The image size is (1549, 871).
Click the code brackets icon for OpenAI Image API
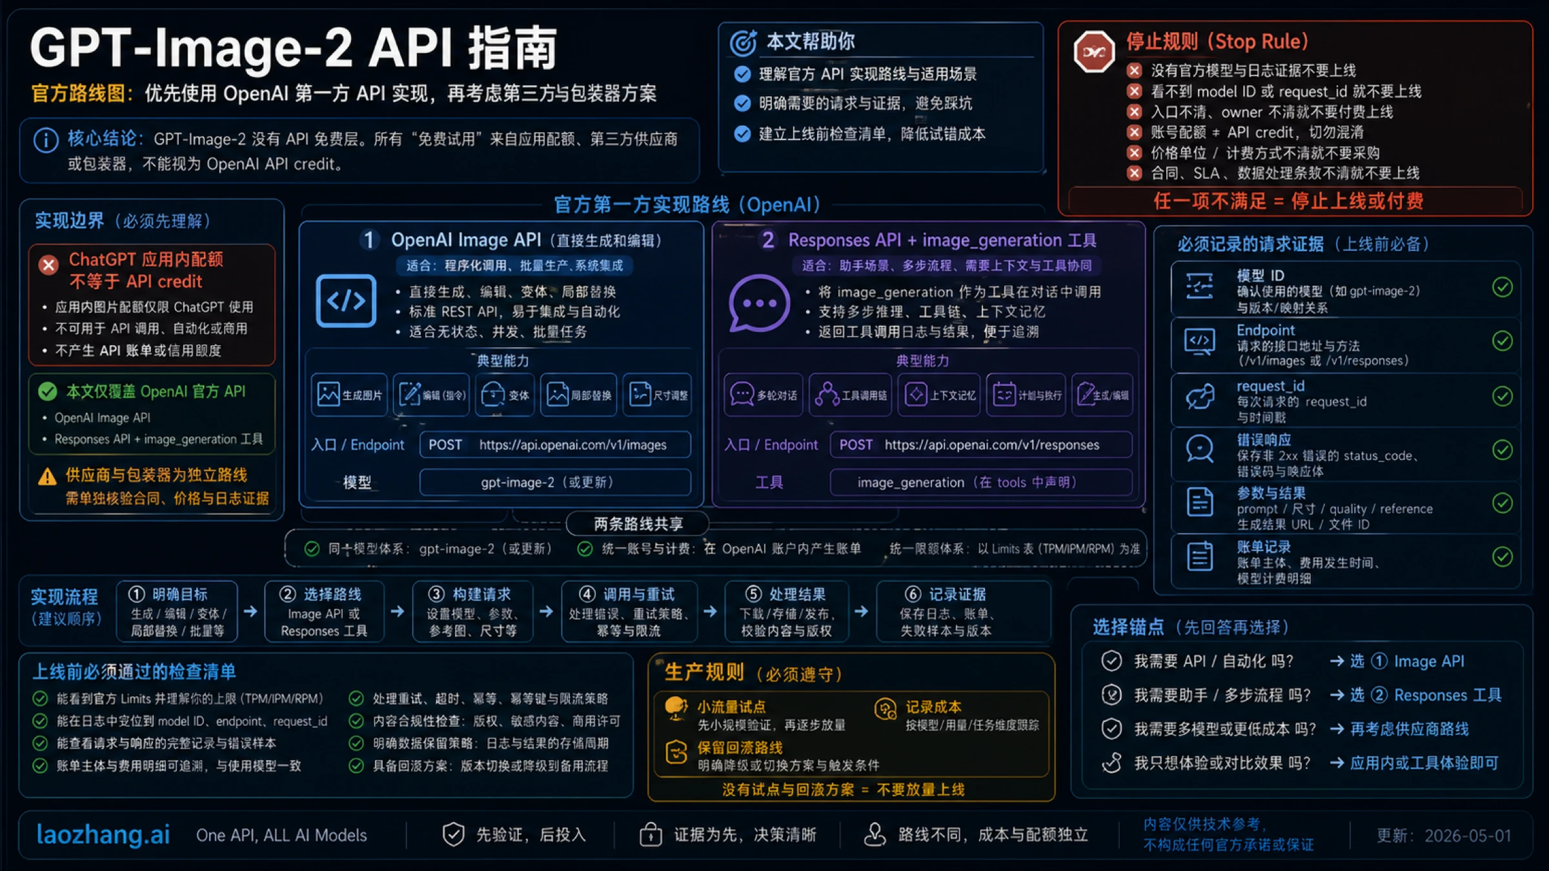(346, 301)
